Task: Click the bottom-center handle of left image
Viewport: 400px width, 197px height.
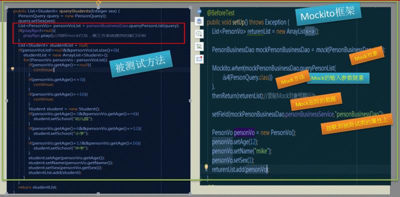Action: pyautogui.click(x=98, y=194)
